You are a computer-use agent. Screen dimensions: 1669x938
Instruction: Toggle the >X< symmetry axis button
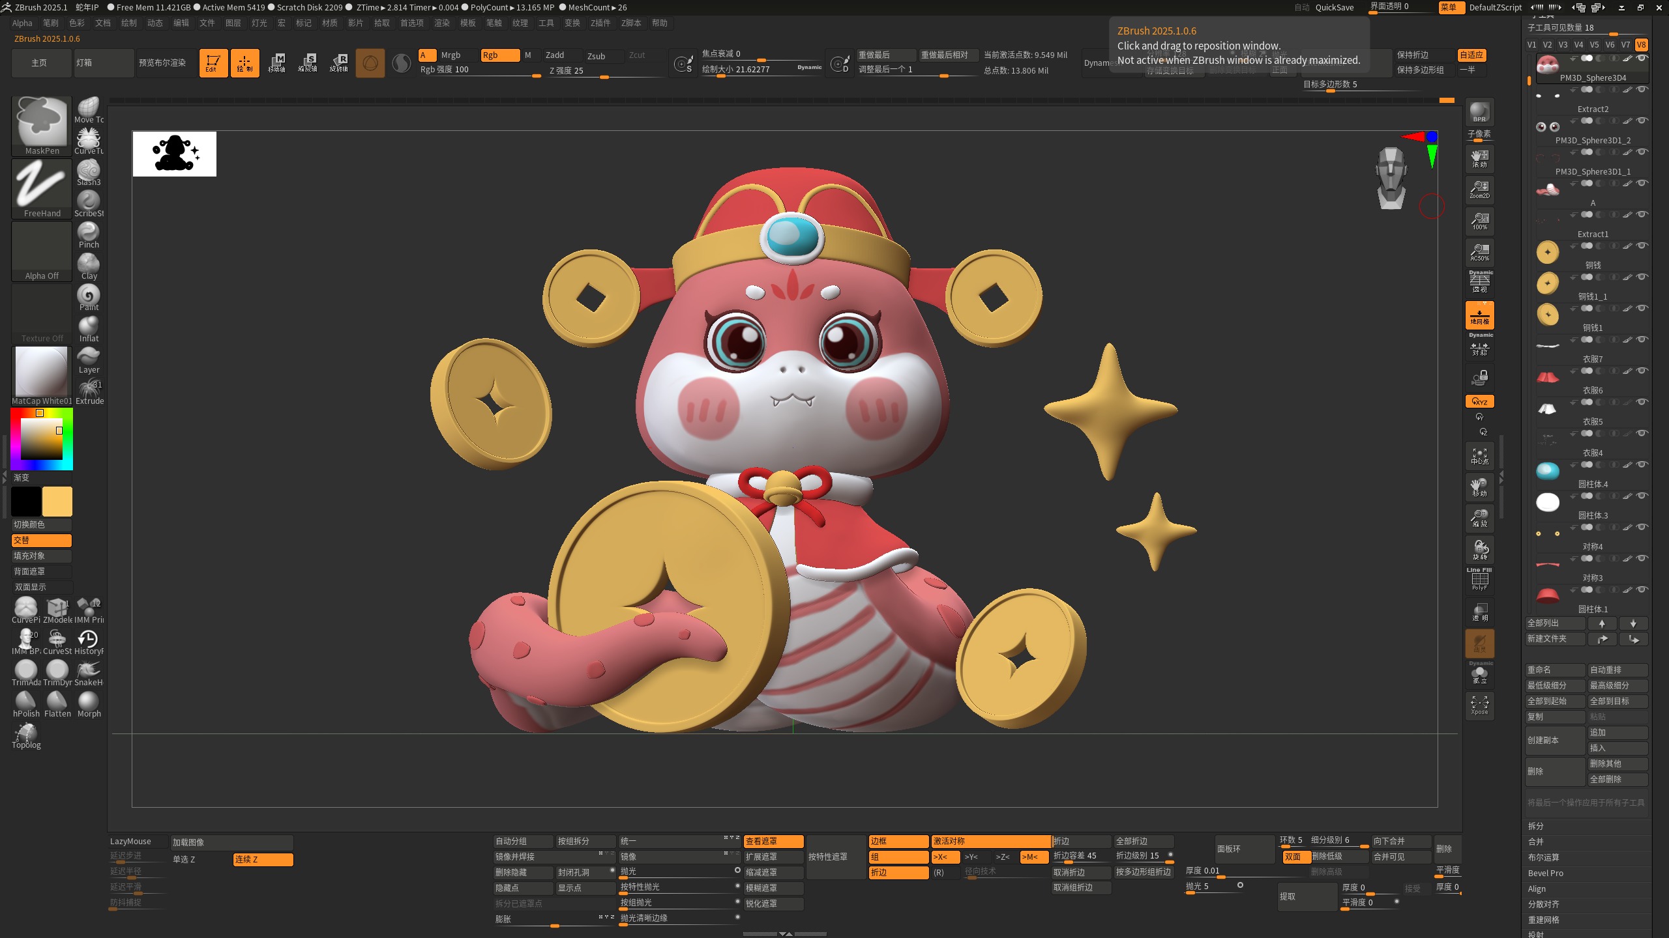point(945,857)
